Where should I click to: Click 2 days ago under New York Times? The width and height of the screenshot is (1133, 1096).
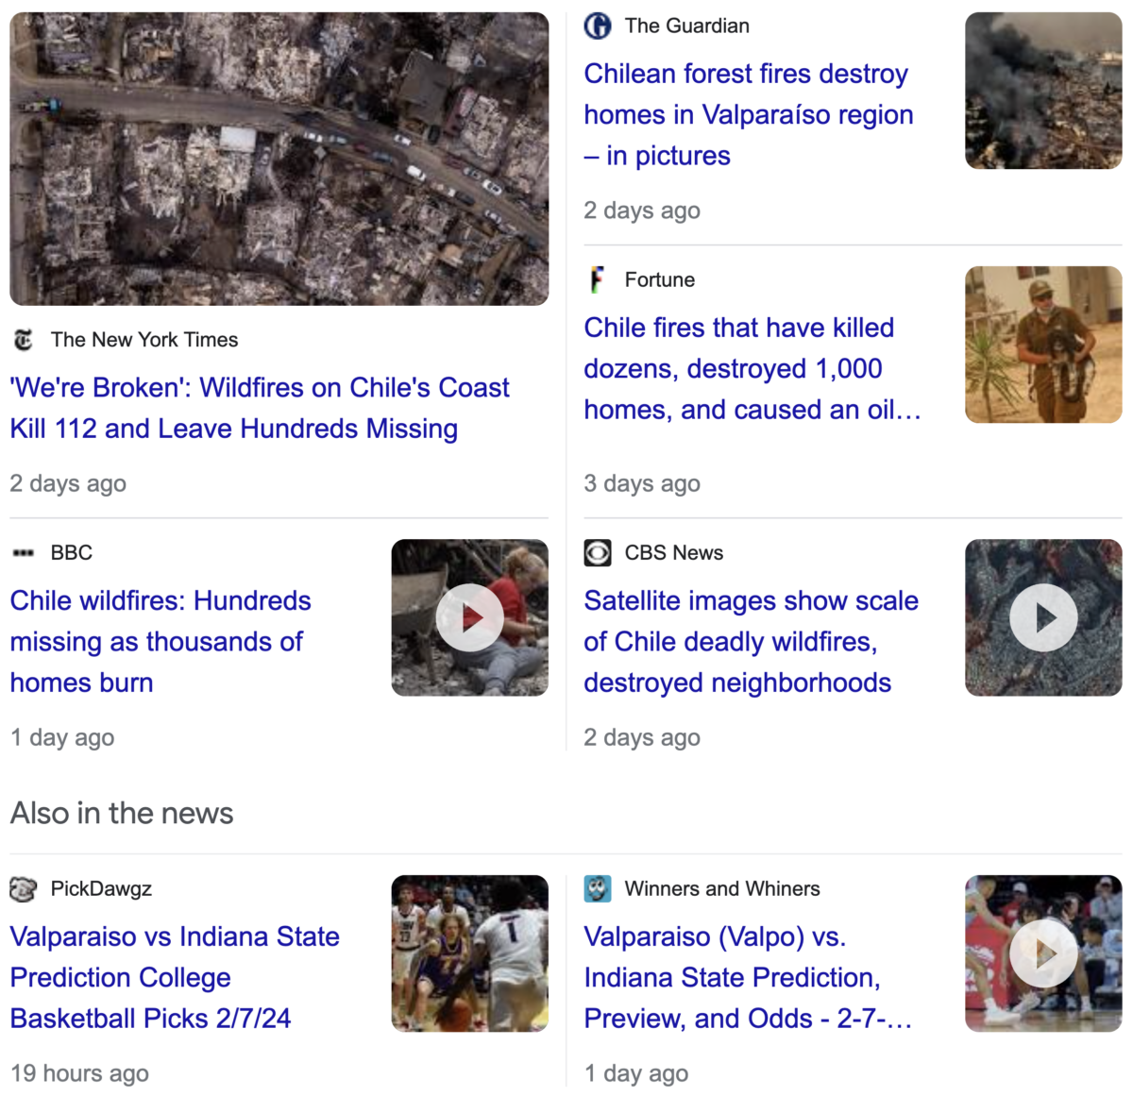tap(68, 483)
